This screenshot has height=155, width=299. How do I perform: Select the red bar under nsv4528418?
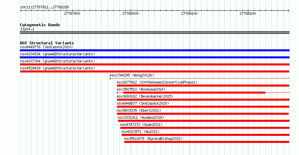(x=155, y=71)
